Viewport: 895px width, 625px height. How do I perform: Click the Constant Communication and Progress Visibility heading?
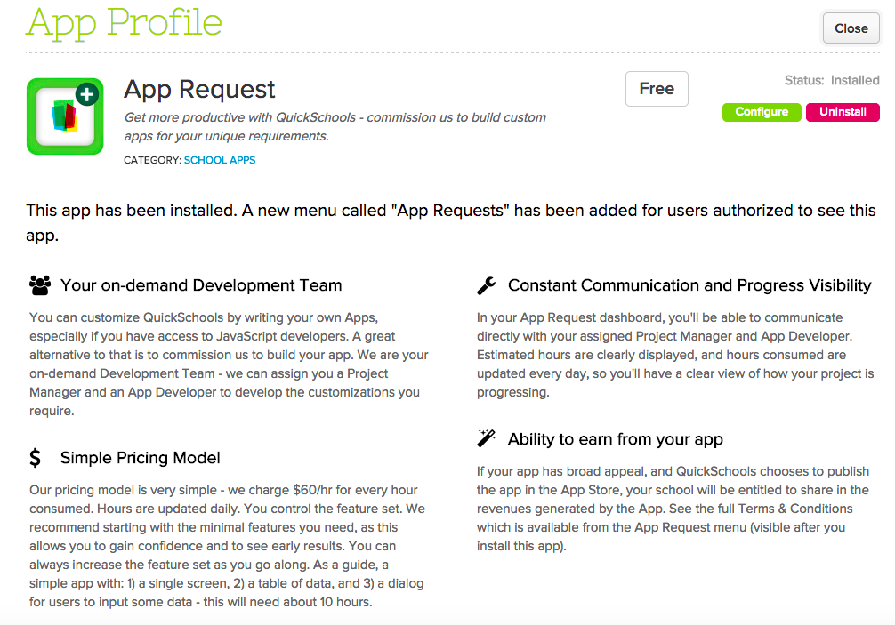tap(689, 285)
